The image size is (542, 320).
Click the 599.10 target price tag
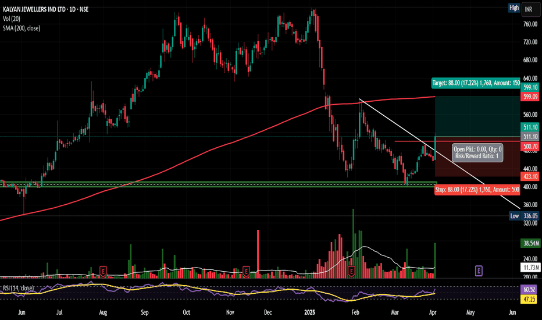pos(530,87)
